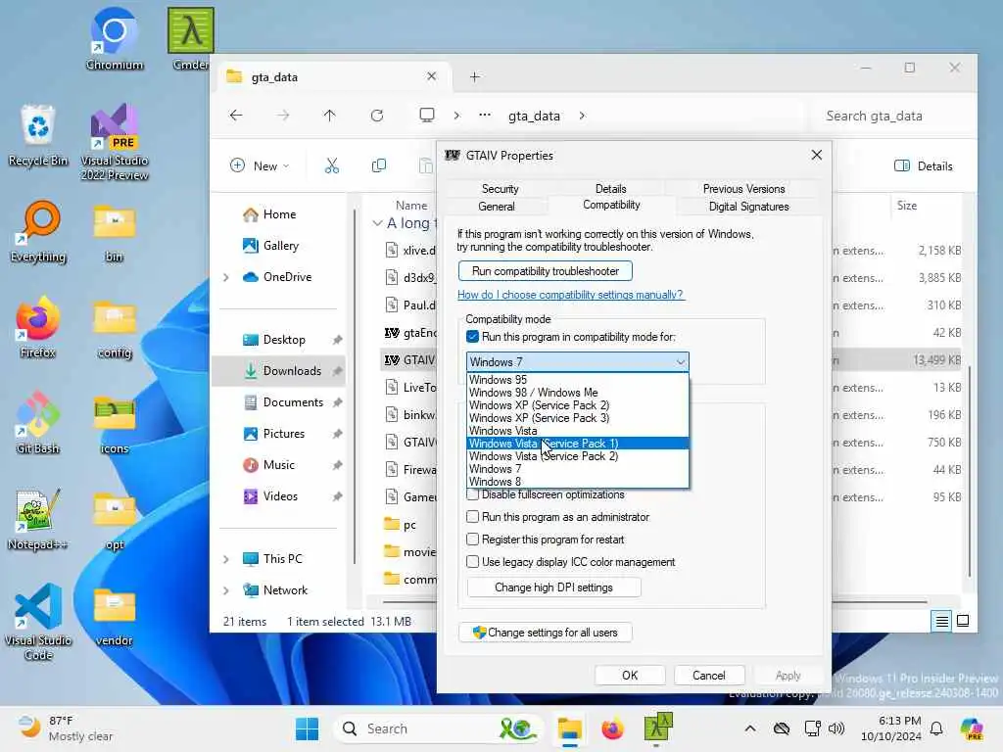
Task: Click Cancel in GTAIV Properties
Action: [709, 676]
